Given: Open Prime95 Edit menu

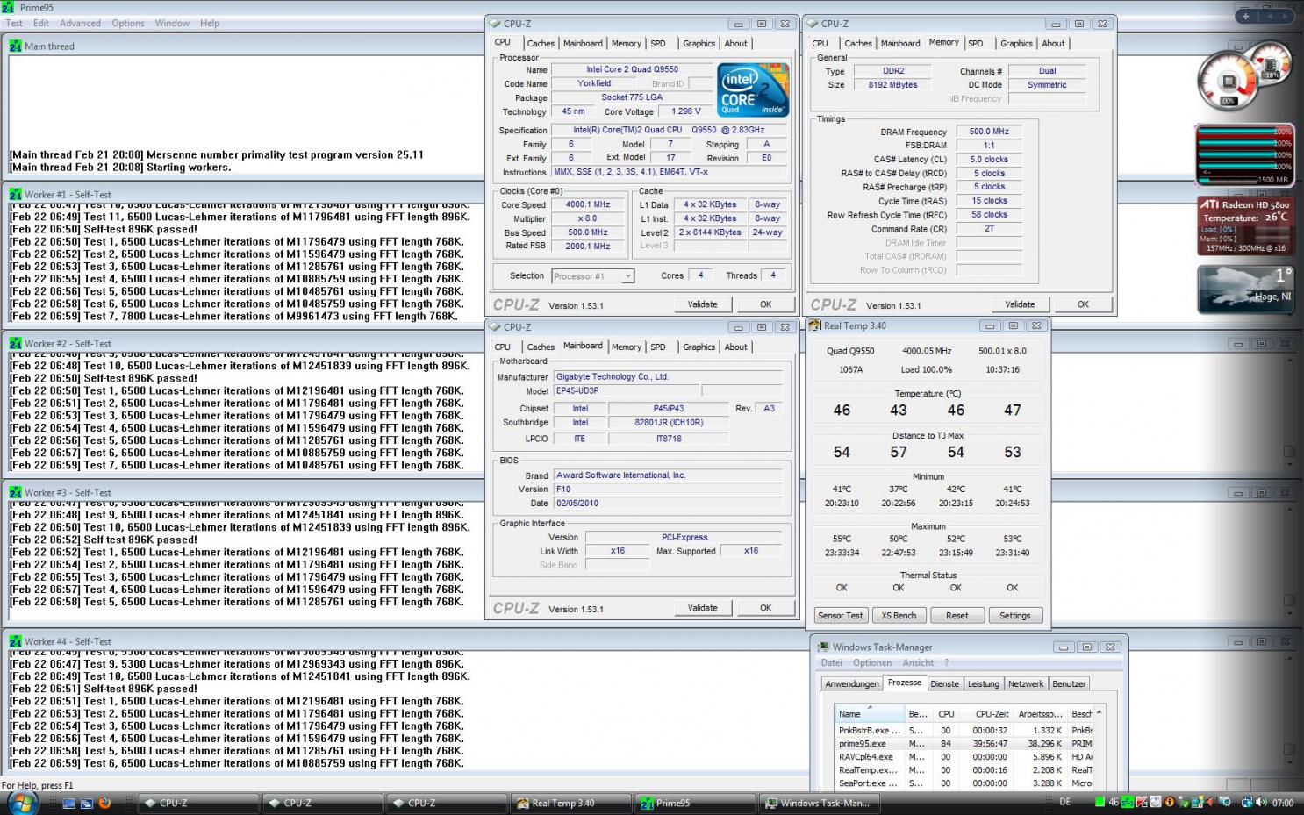Looking at the screenshot, I should (x=41, y=23).
